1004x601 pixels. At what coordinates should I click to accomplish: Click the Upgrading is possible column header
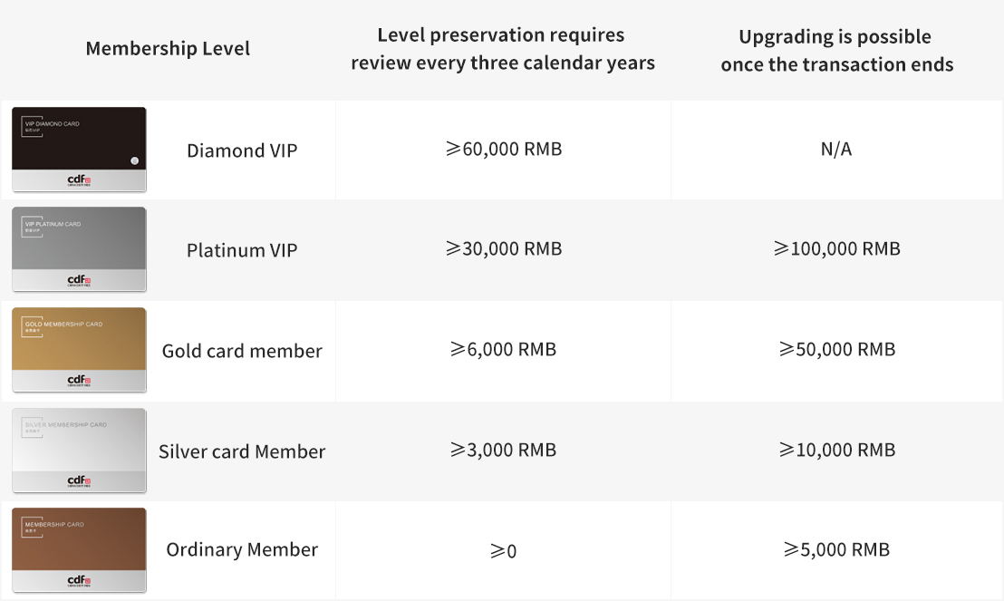click(x=836, y=51)
